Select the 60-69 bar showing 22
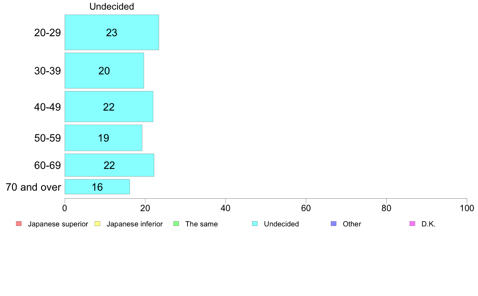The height and width of the screenshot is (296, 478). (109, 165)
